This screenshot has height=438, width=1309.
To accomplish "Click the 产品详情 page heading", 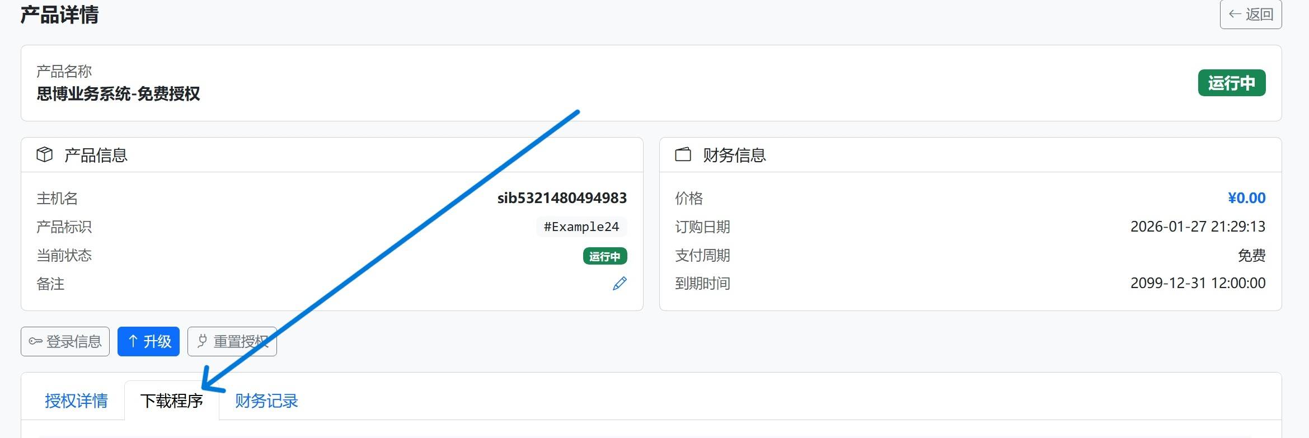I will click(x=59, y=15).
